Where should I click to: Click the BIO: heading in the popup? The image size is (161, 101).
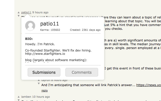tap(29, 39)
